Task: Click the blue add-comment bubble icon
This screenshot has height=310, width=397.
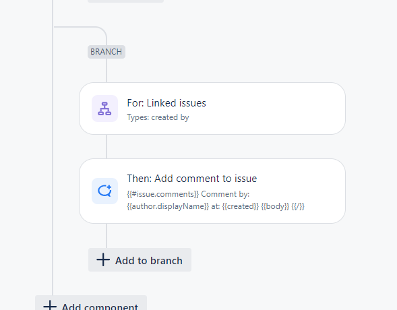Action: pos(104,191)
